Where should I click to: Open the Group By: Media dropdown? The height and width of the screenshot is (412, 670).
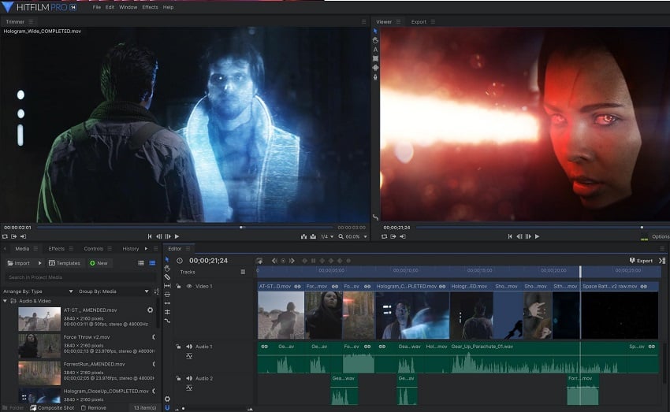click(114, 291)
